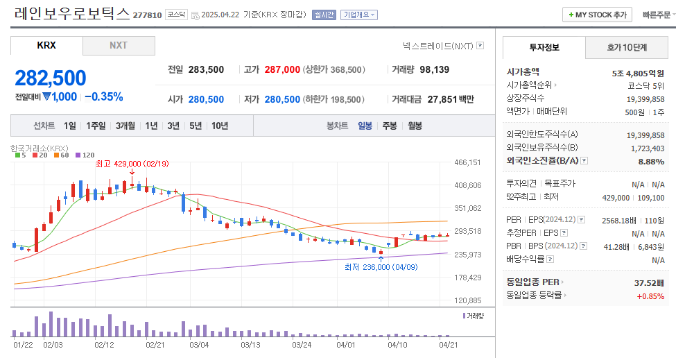Show the 3개월 line chart
The height and width of the screenshot is (358, 685).
[125, 126]
